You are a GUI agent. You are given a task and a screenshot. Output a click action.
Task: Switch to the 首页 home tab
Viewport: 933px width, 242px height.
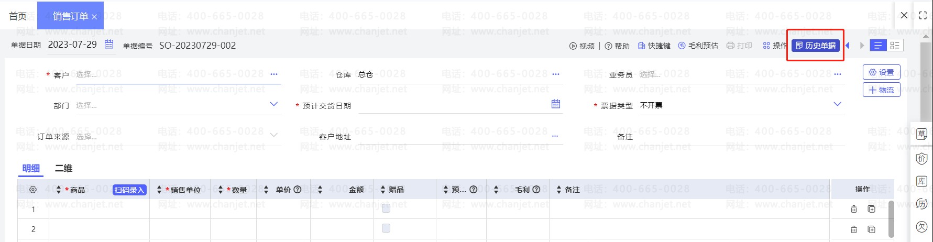click(18, 16)
